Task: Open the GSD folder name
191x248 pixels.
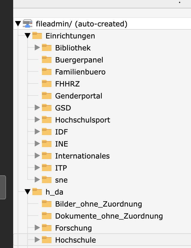Action: click(63, 108)
